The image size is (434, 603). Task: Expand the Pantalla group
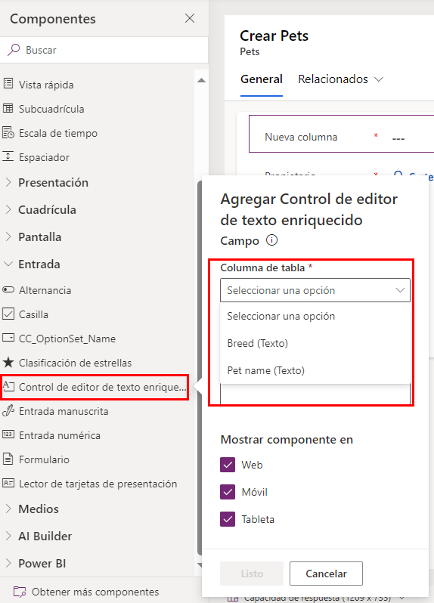point(8,237)
